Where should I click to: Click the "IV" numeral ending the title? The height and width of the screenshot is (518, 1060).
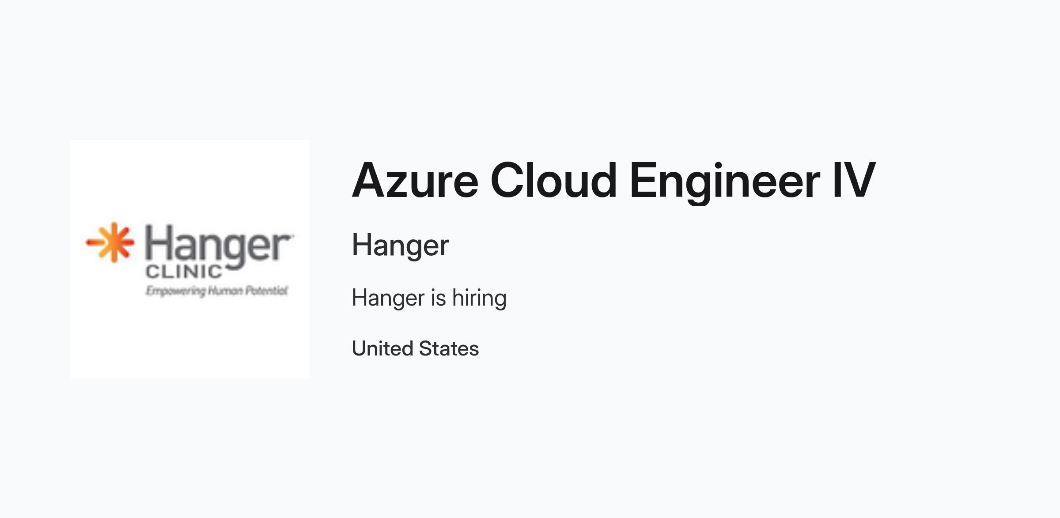pos(853,180)
